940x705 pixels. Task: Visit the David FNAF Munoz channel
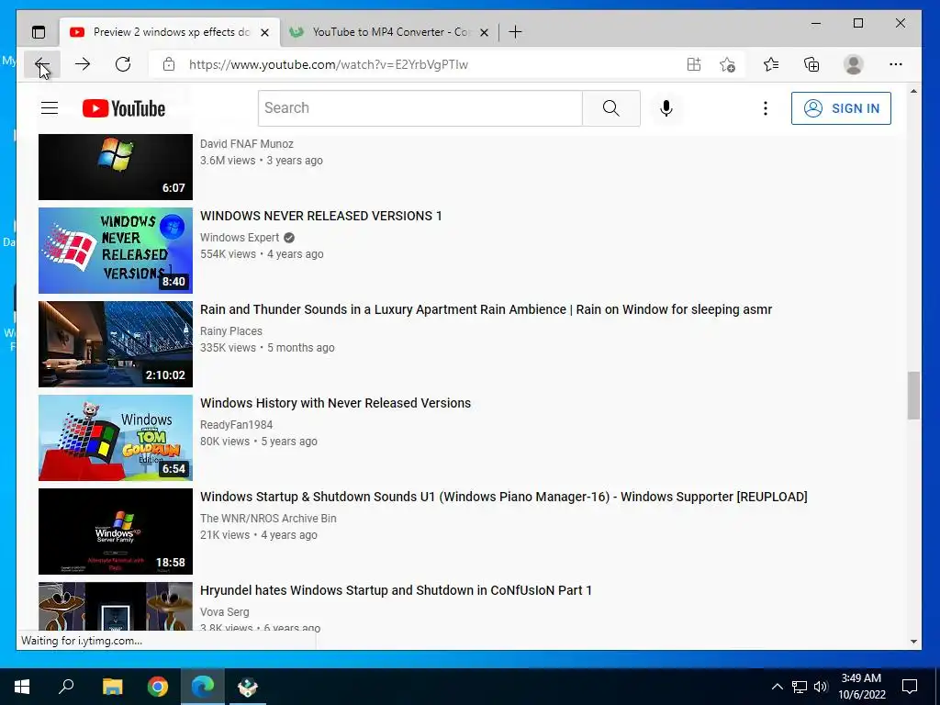coord(246,144)
